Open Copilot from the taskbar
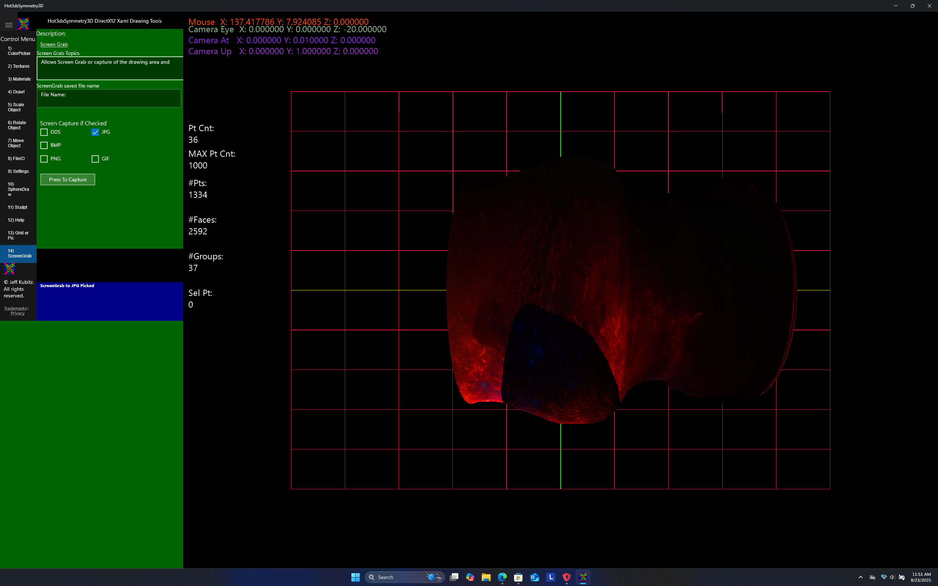938x586 pixels. click(x=470, y=577)
